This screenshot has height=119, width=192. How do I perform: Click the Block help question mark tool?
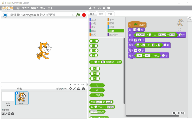pos(109,8)
